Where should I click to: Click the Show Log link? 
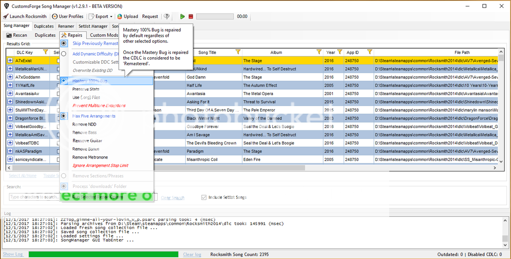tap(13, 254)
